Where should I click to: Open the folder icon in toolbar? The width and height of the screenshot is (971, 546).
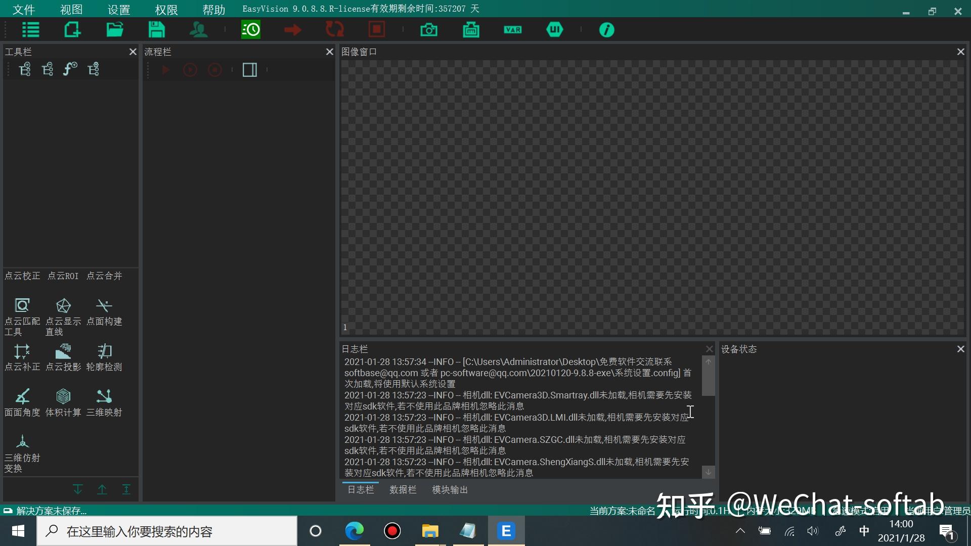click(x=115, y=30)
